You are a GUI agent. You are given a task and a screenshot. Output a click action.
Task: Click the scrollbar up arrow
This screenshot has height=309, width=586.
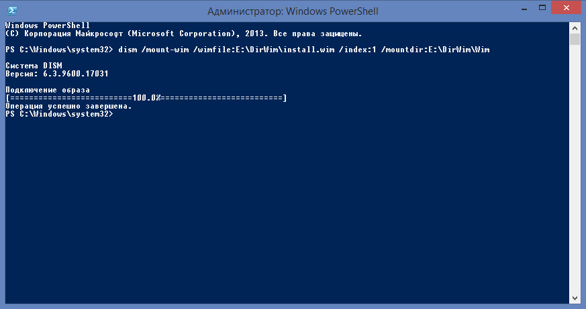pos(575,27)
